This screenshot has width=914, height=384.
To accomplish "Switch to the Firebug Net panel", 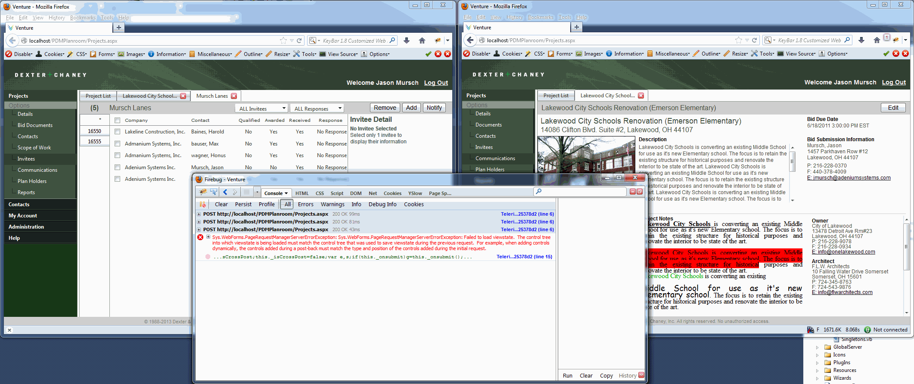I will [x=373, y=193].
